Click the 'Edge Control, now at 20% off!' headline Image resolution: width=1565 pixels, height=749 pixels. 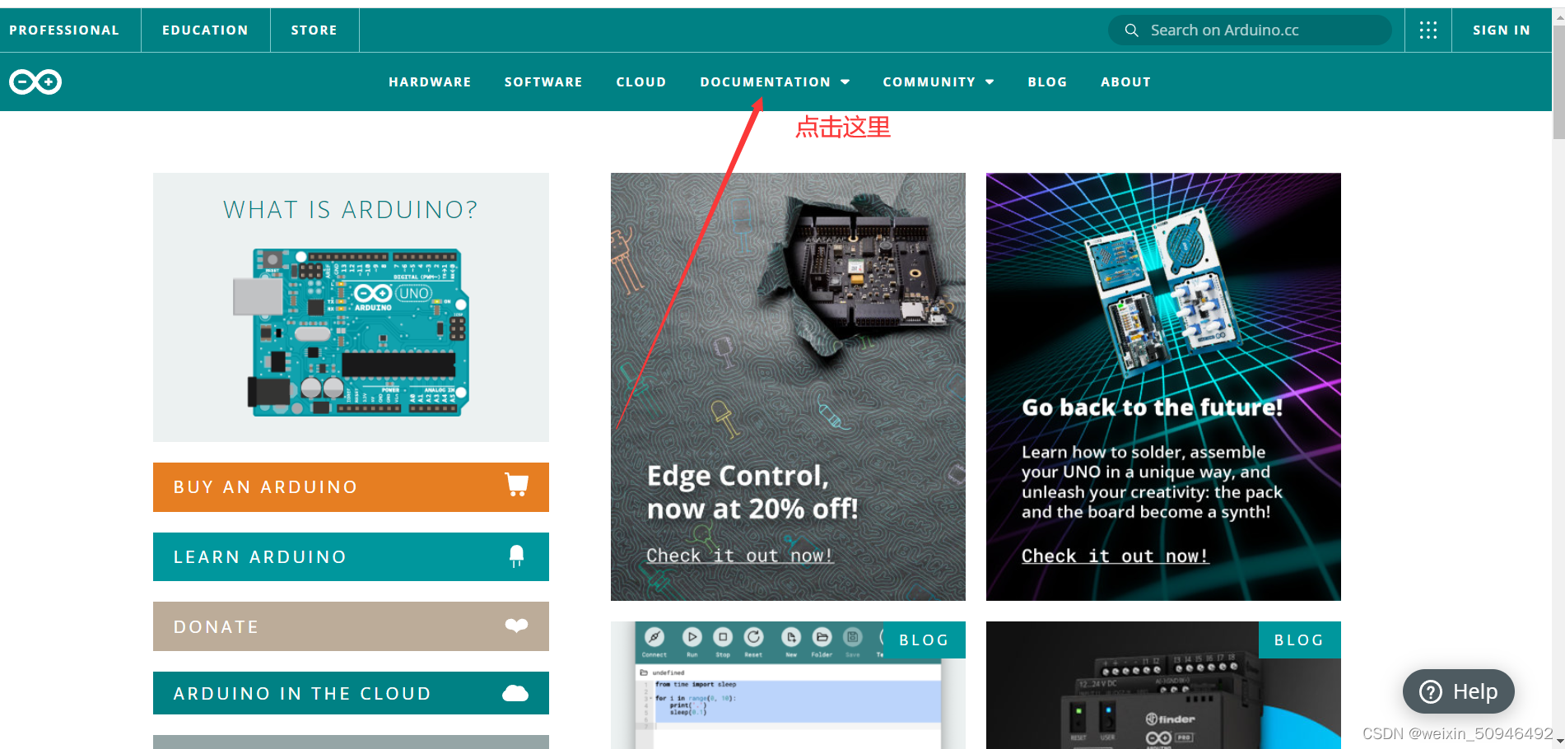tap(752, 492)
